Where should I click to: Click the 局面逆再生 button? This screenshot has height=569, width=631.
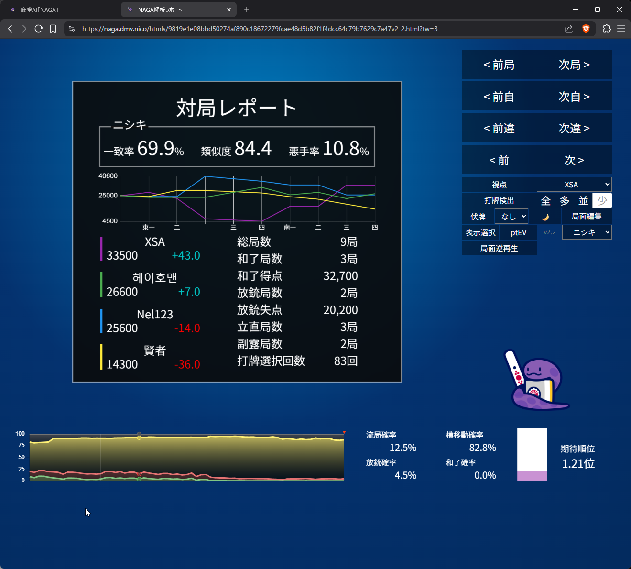point(499,248)
